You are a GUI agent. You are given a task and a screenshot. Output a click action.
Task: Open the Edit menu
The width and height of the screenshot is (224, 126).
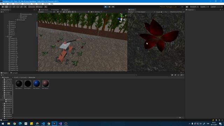6,4
